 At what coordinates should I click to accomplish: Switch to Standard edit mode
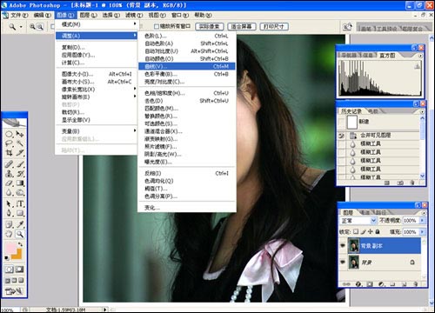coord(9,270)
